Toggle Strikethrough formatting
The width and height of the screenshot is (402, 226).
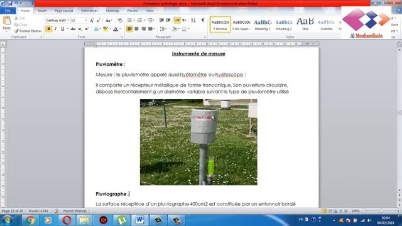pos(73,29)
